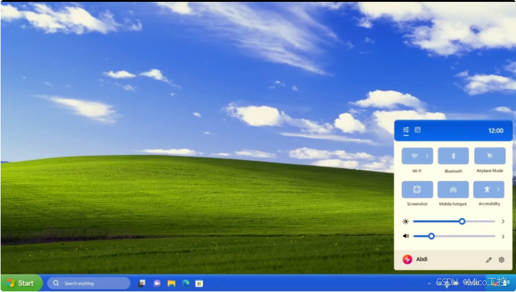Toggle the Wi-Fi tile
Screen dimensions: 516x292
(417, 156)
